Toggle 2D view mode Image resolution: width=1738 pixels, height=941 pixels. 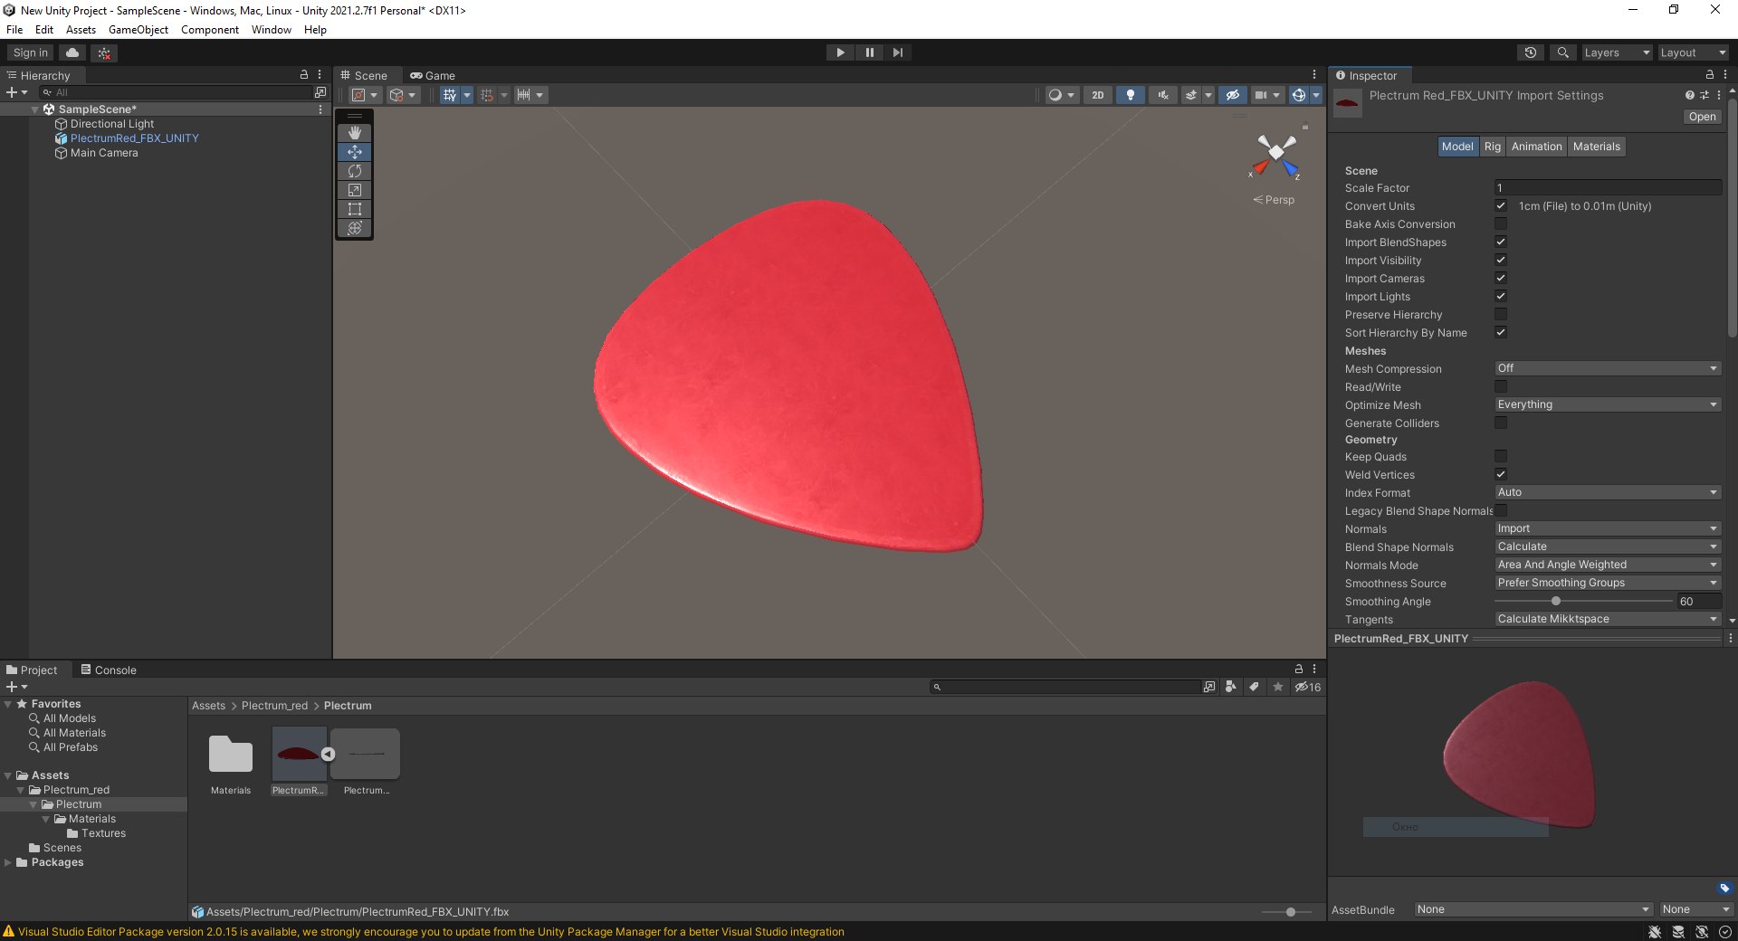[1098, 95]
